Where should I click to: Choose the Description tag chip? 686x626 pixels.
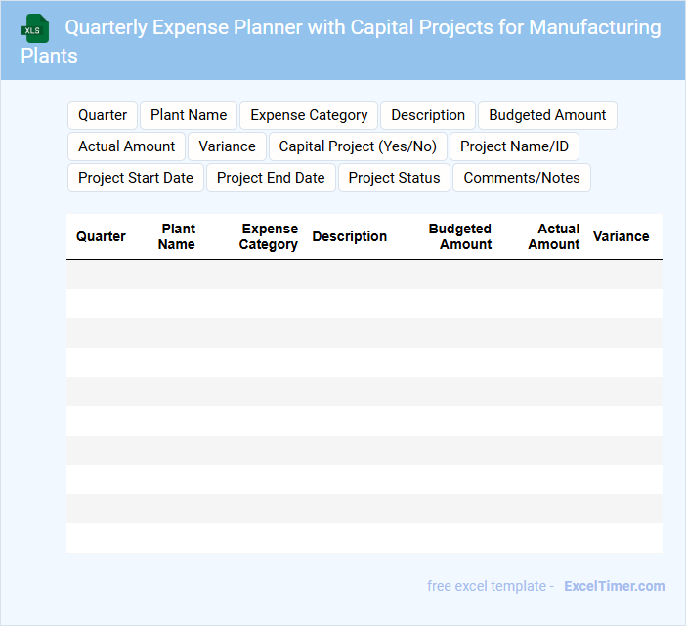pos(428,115)
